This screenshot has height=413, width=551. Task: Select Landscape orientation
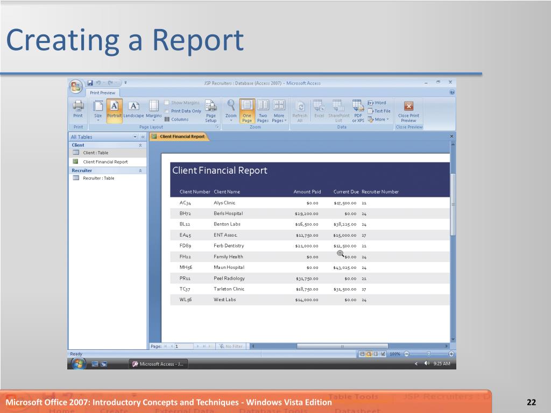tap(133, 110)
